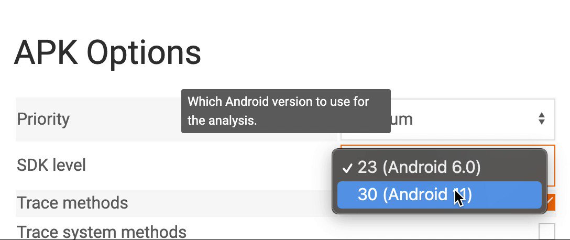This screenshot has height=240, width=570.
Task: Open the Priority select box
Action: click(x=448, y=119)
